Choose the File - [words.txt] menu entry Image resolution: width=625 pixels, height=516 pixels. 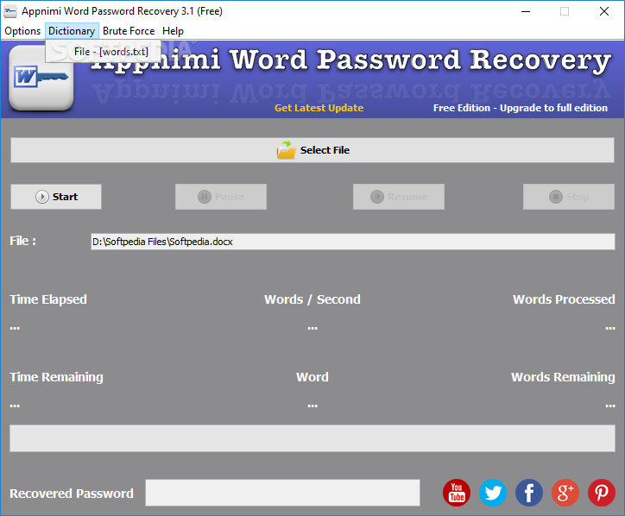coord(104,52)
